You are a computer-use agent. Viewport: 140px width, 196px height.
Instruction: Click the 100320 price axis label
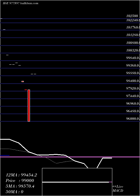(x=133, y=50)
